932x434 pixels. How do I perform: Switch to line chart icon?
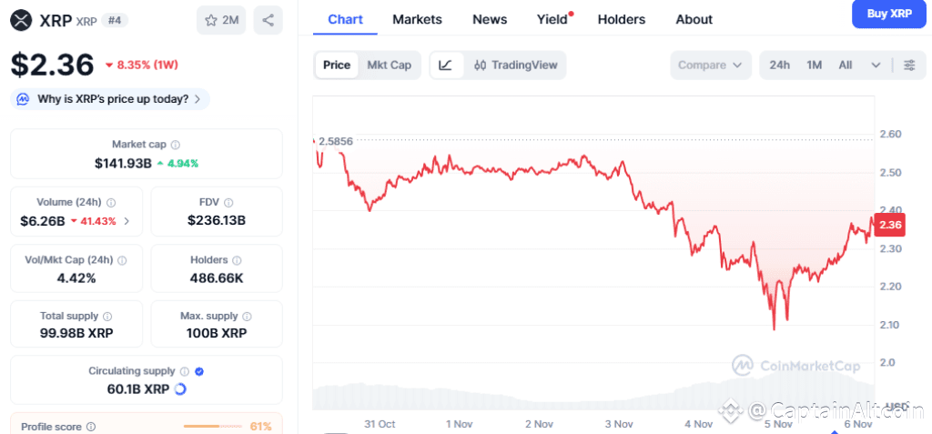tap(445, 66)
